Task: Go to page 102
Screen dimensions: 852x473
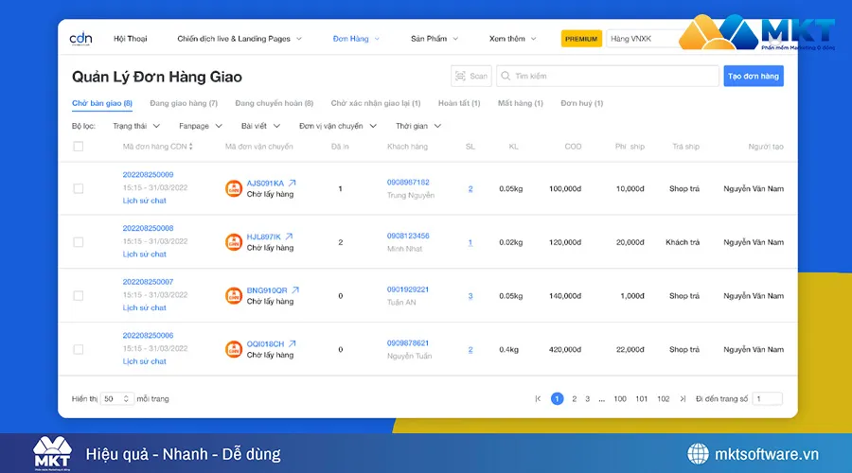Action: point(664,398)
